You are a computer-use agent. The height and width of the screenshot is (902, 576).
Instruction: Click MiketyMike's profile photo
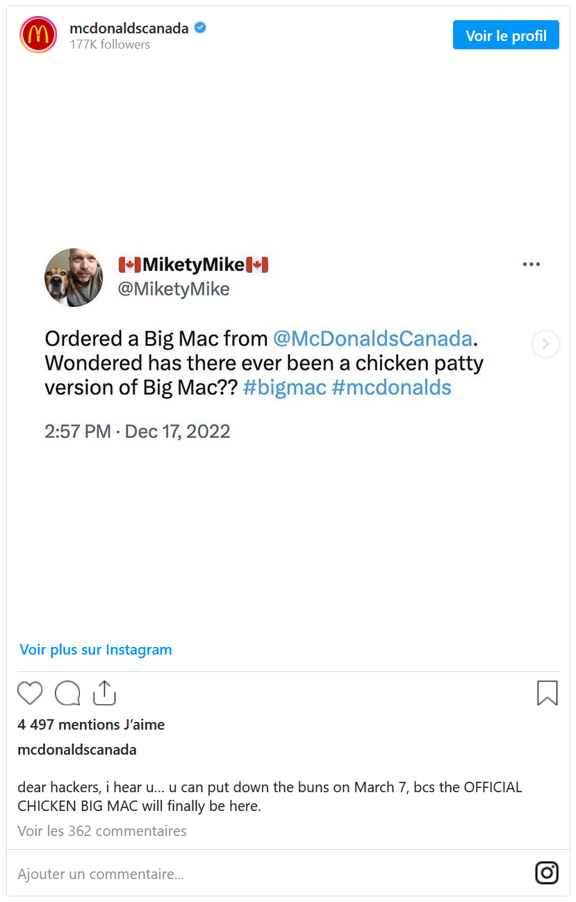click(74, 277)
